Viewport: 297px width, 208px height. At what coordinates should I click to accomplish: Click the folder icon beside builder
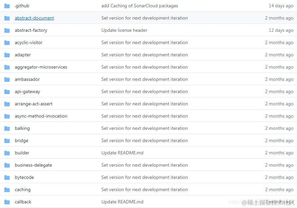click(x=7, y=153)
